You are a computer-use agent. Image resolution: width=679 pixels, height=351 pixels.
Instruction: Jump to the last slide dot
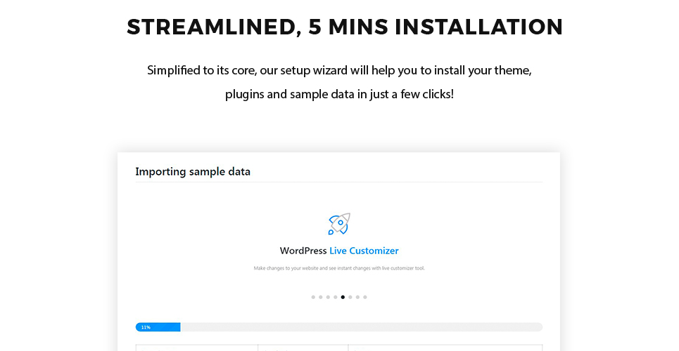click(365, 297)
